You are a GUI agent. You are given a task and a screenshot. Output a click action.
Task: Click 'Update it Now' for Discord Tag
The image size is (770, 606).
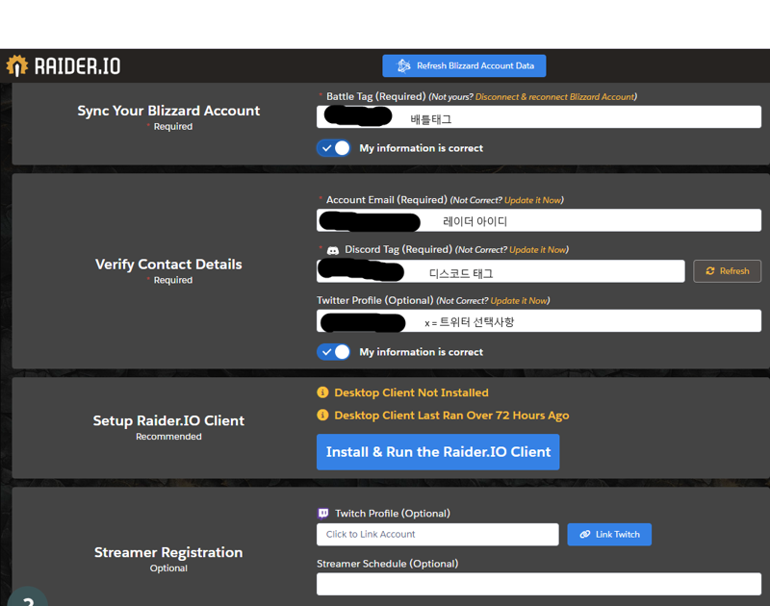537,250
